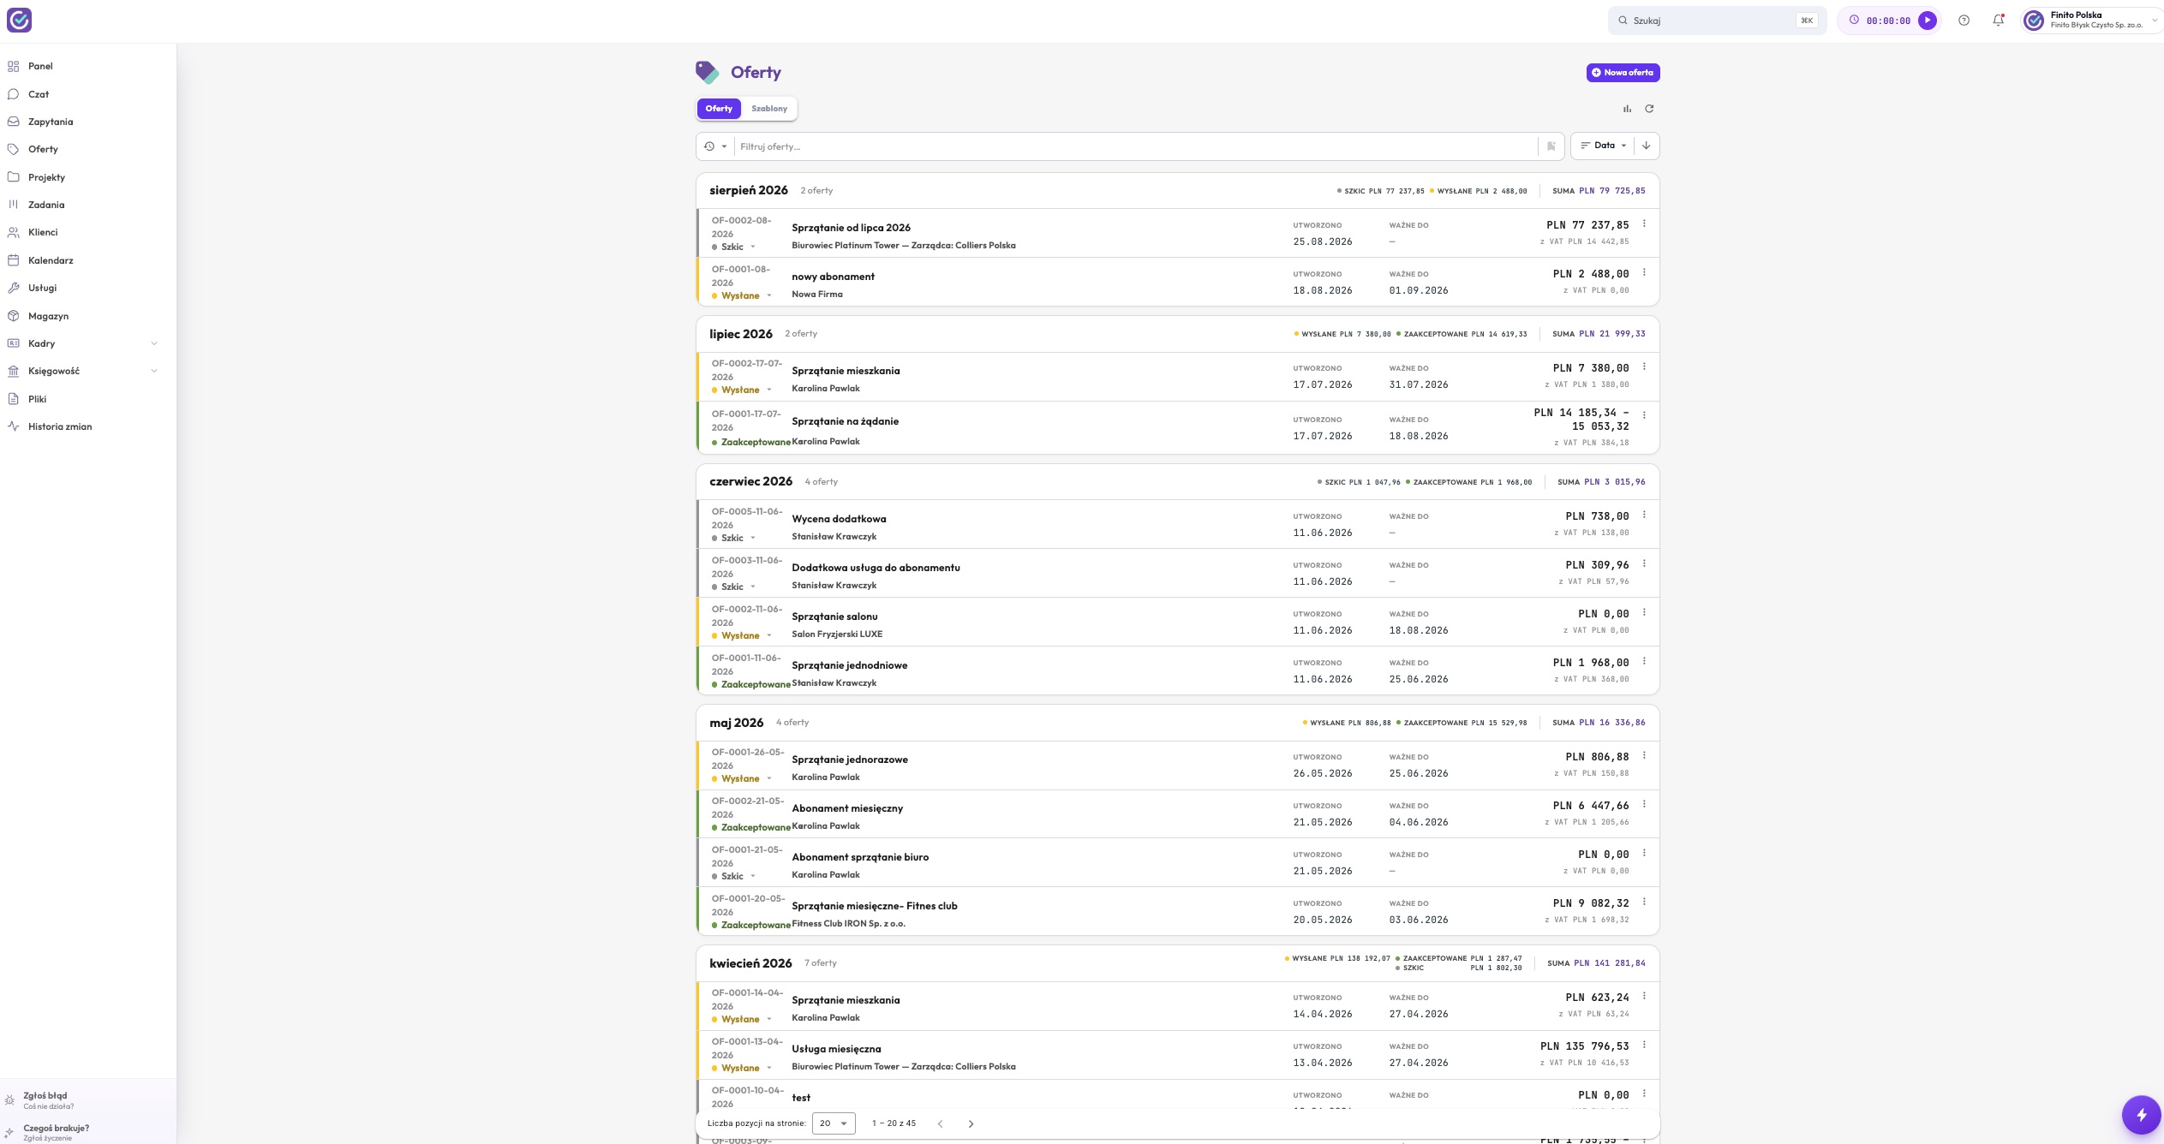The image size is (2164, 1144).
Task: Expand the Księgowość submenu chevron
Action: coord(154,371)
